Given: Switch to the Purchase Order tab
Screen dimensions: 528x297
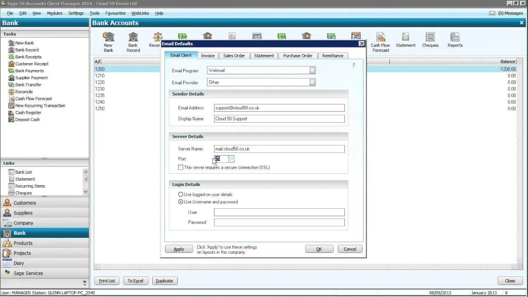Looking at the screenshot, I should tap(298, 56).
